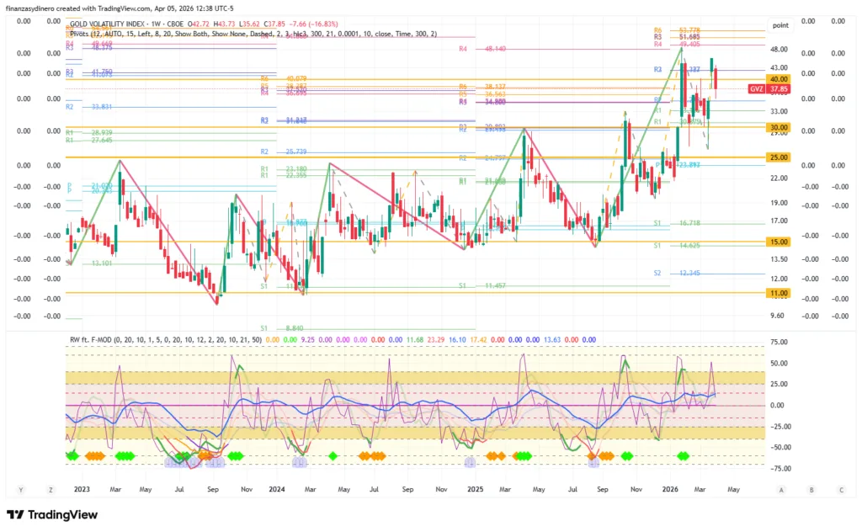Click the C column label at bottom right
The image size is (862, 532).
(x=840, y=489)
